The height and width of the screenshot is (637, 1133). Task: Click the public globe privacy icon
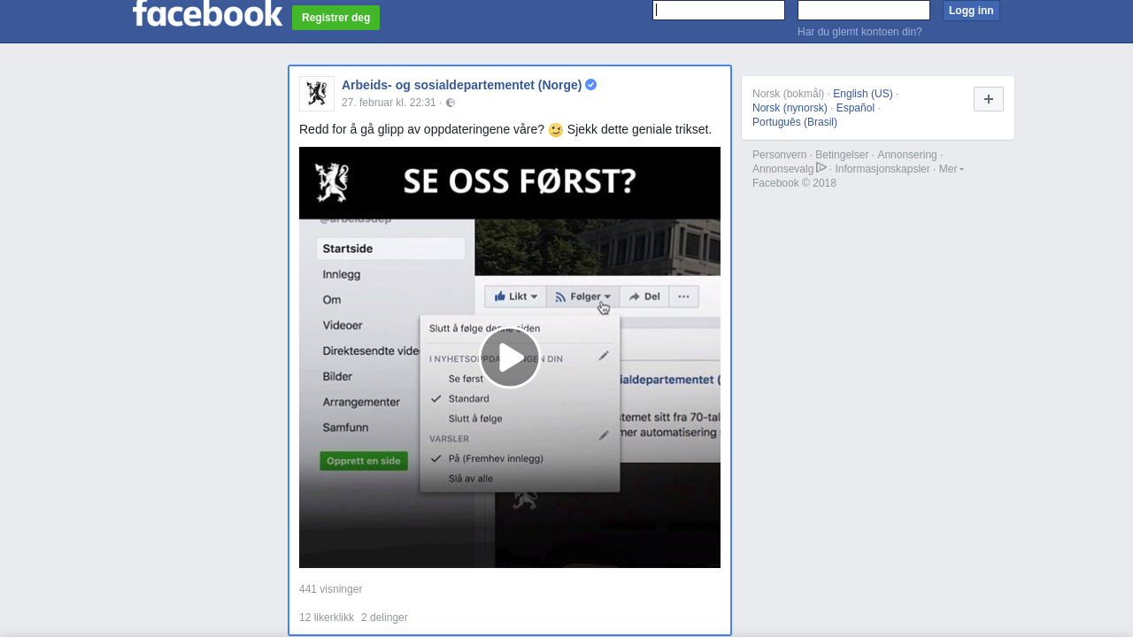tap(451, 103)
